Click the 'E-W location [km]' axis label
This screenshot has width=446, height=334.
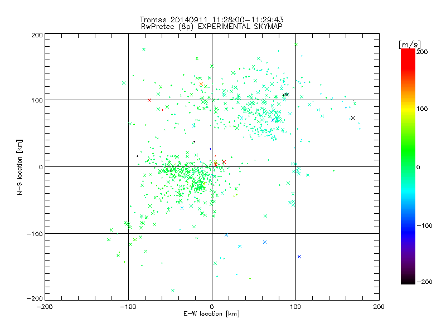211,313
